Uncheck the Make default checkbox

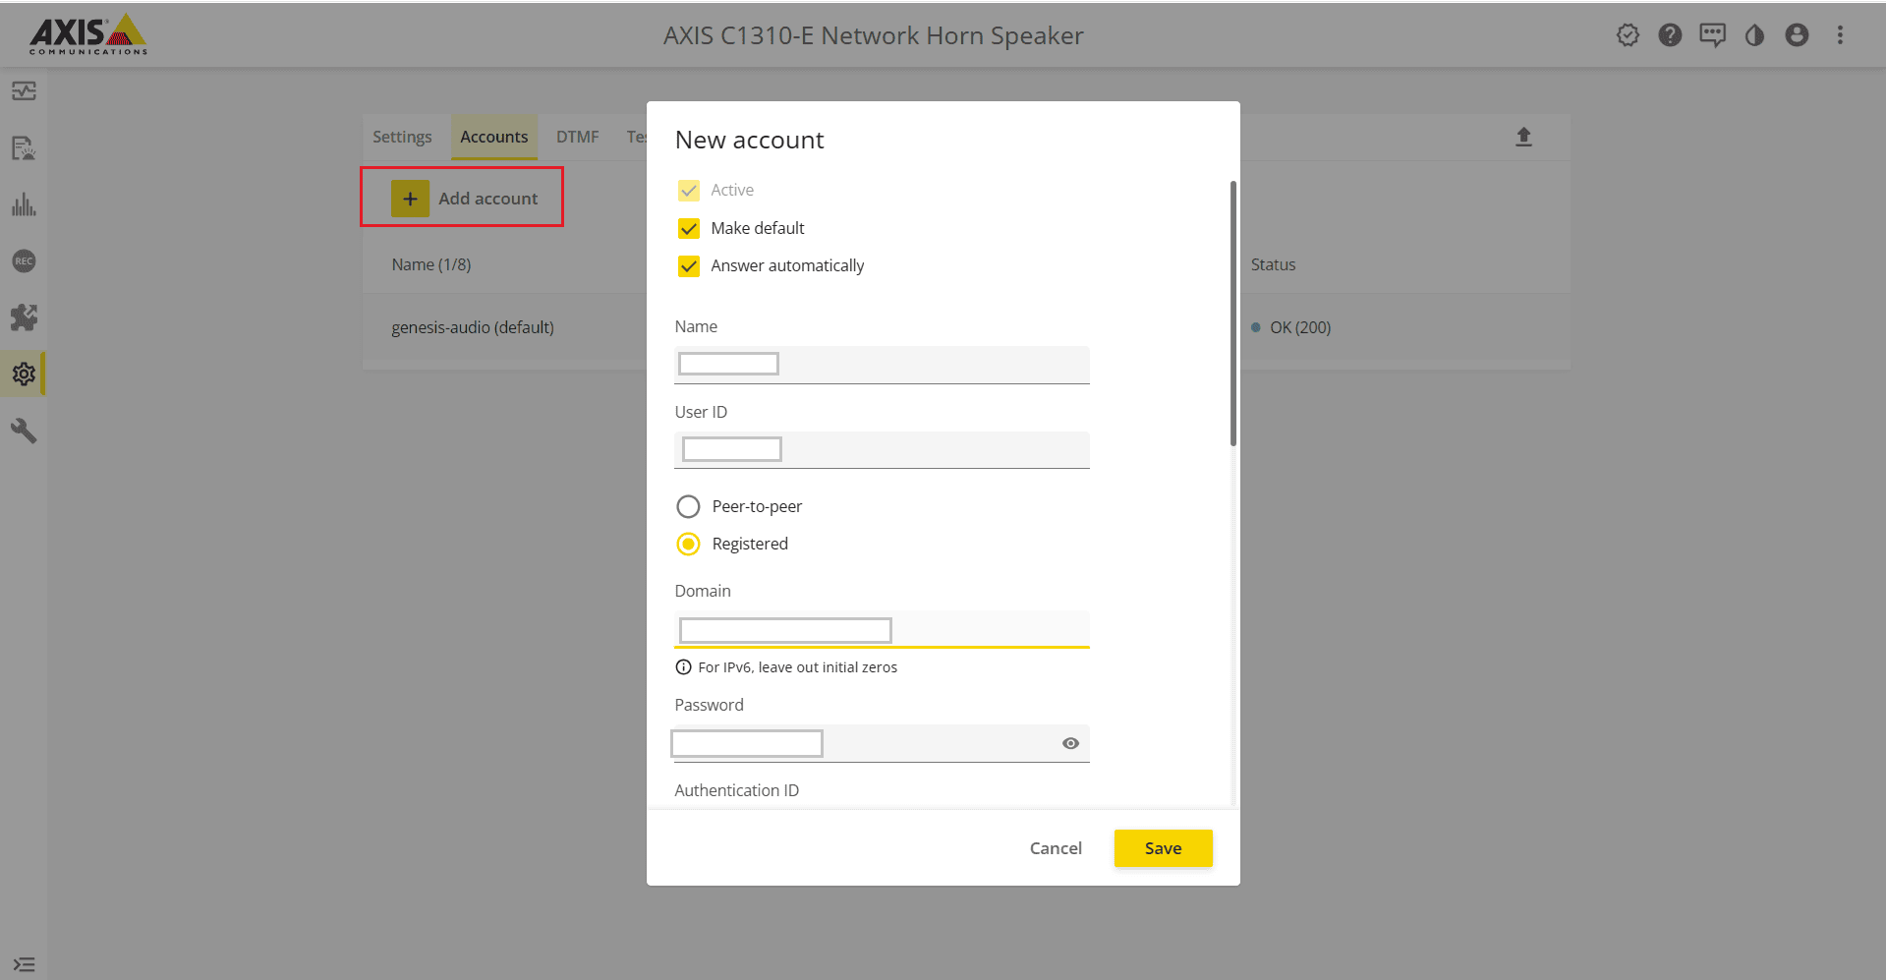(x=689, y=228)
